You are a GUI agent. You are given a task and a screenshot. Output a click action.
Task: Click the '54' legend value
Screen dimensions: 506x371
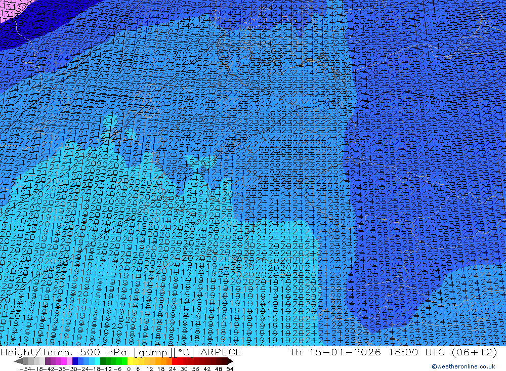click(230, 369)
